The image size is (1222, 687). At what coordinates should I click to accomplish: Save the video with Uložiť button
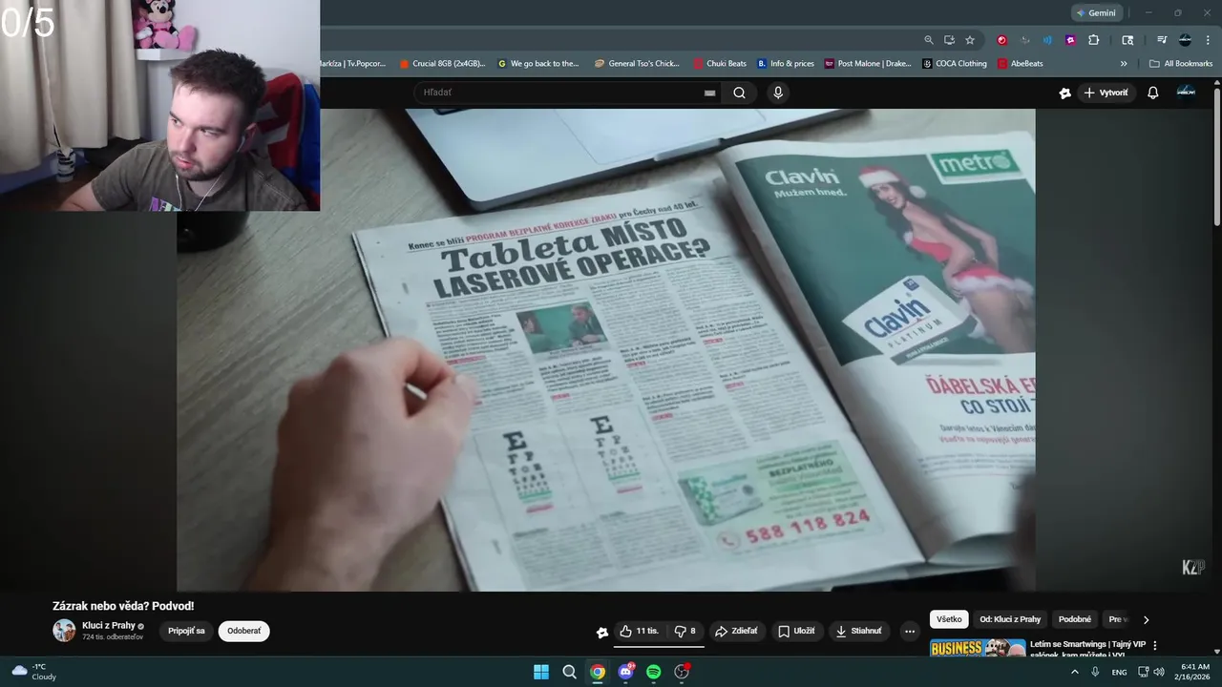click(796, 631)
